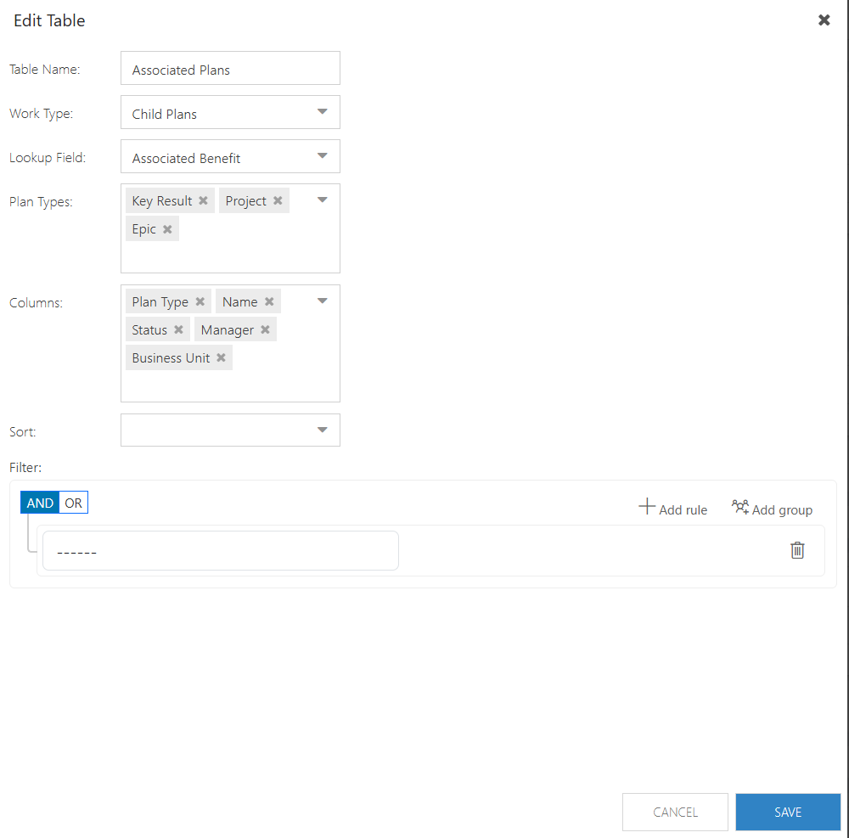The width and height of the screenshot is (849, 838).
Task: Remove the Key Result plan type tag
Action: coord(203,200)
